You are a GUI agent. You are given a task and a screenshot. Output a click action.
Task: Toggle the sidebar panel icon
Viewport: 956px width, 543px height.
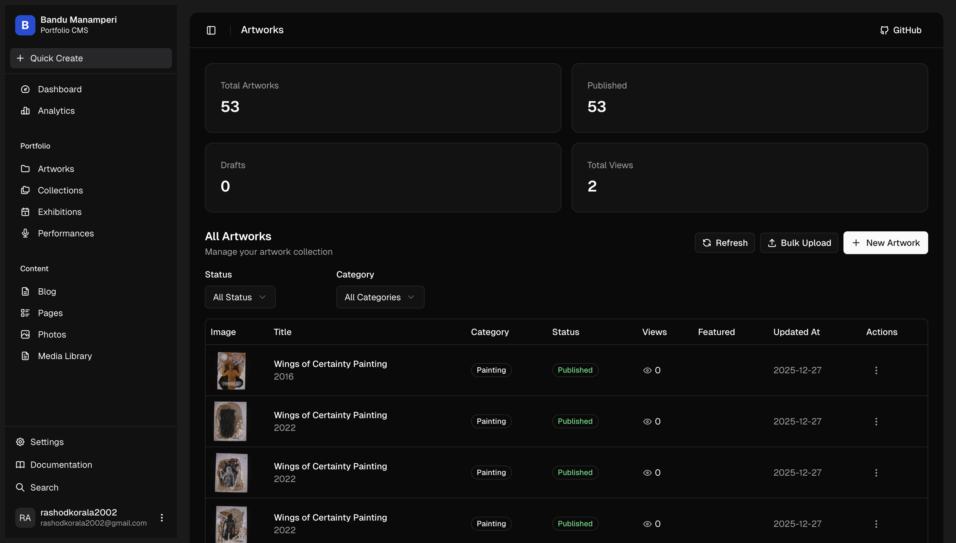point(211,30)
